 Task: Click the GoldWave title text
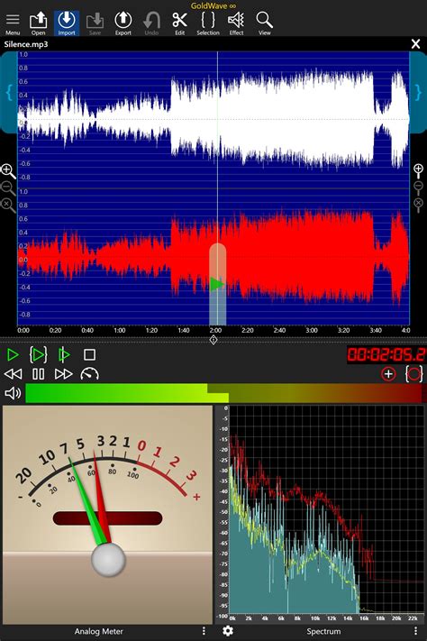[x=213, y=5]
